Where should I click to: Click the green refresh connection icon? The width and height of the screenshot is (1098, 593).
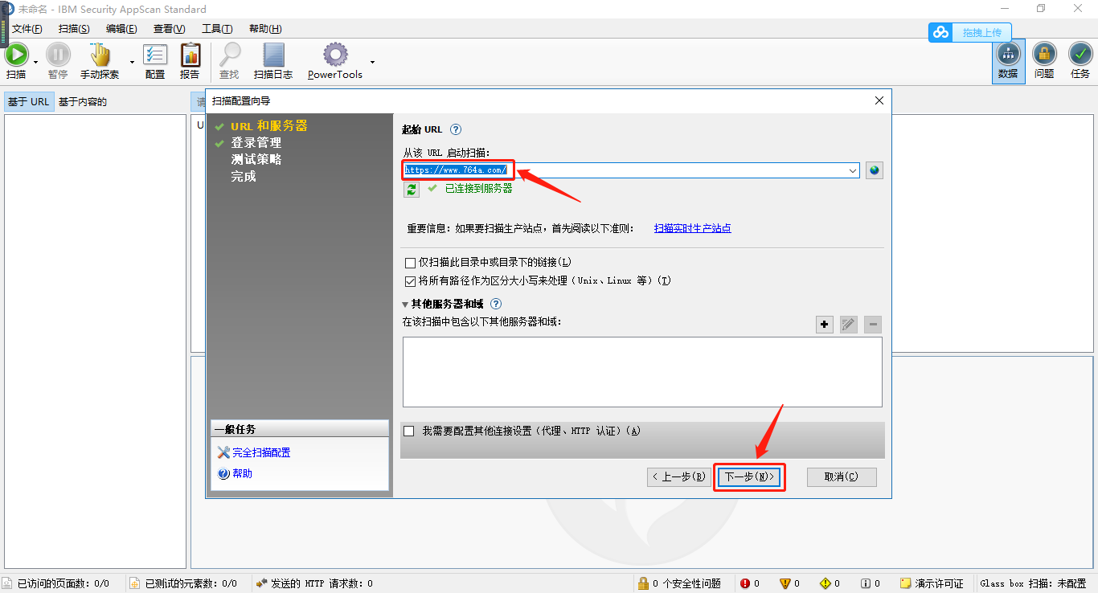(412, 189)
